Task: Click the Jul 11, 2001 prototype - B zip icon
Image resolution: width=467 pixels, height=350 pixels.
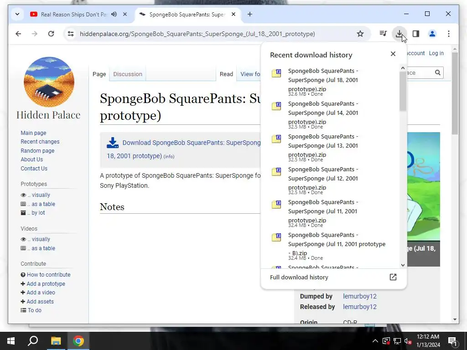Action: pos(276,237)
